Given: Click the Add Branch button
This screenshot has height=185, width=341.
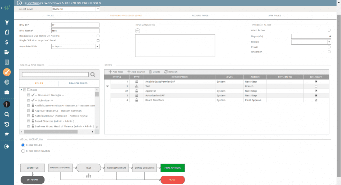Looking at the screenshot, I should tap(136, 72).
